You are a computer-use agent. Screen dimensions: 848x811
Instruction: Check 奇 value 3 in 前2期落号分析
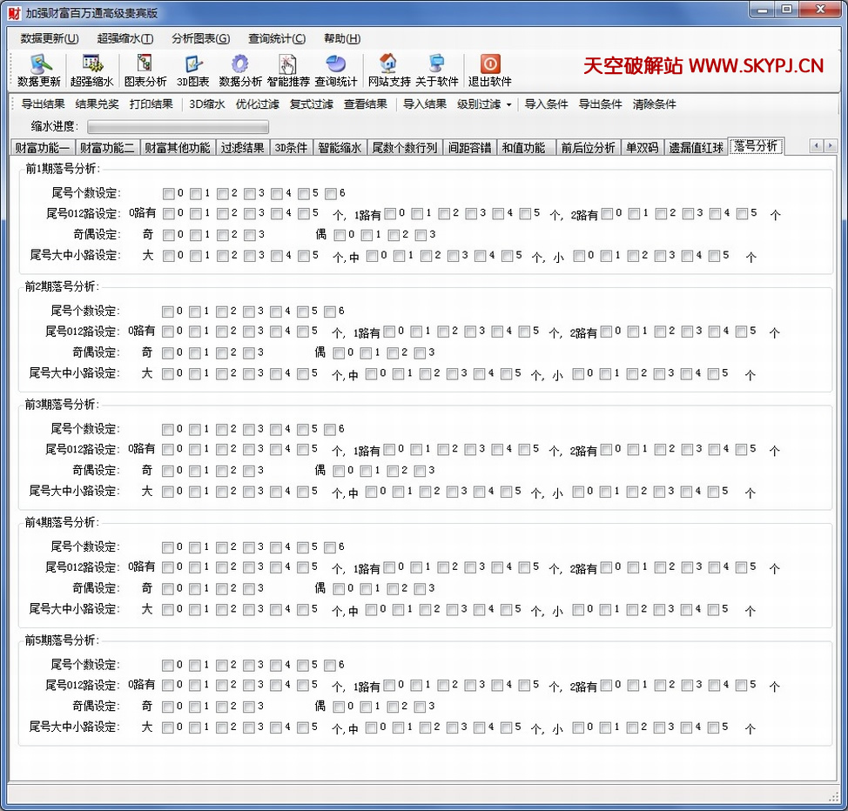(x=249, y=353)
